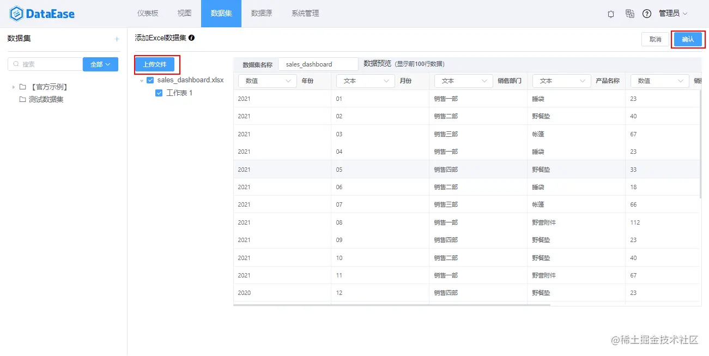Open the 全部 filter dropdown

tap(100, 64)
